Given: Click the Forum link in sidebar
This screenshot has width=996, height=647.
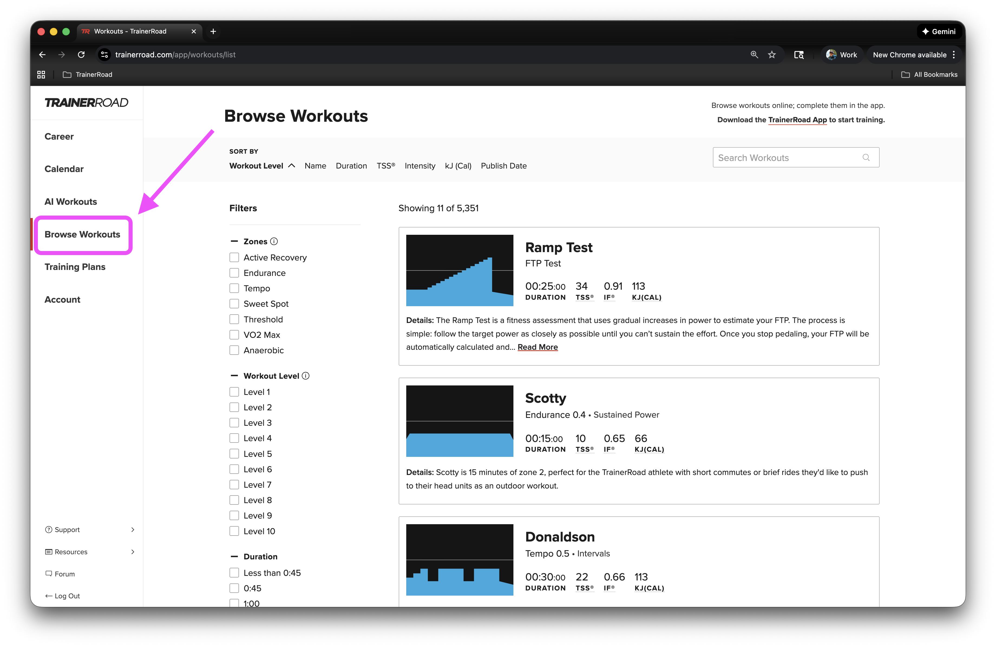Looking at the screenshot, I should pyautogui.click(x=60, y=574).
